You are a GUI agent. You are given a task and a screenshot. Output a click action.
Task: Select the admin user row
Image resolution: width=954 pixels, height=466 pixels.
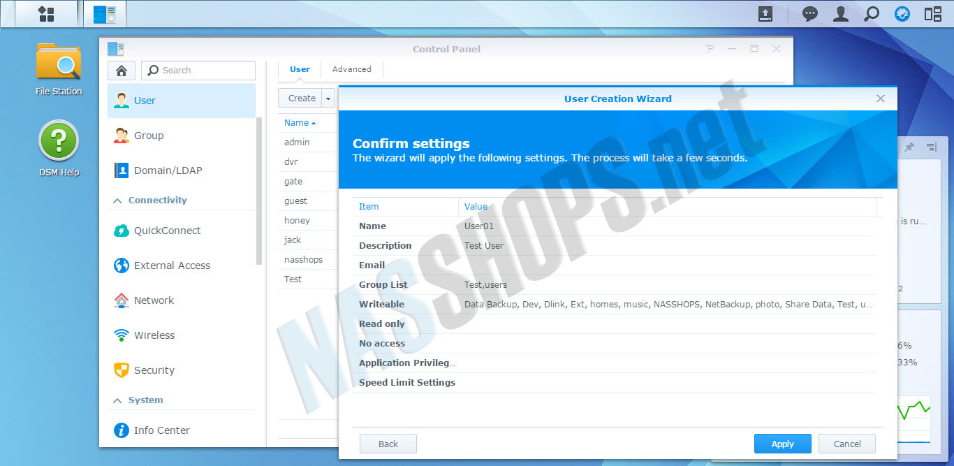tap(307, 142)
